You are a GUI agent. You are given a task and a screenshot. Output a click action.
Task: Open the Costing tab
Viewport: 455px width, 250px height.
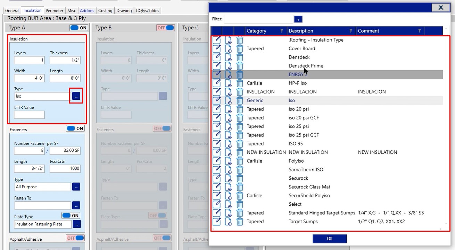pyautogui.click(x=105, y=11)
